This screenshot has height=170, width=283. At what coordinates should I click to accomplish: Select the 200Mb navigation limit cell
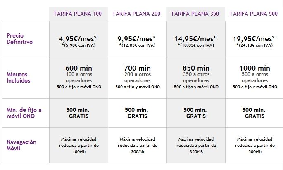(x=136, y=151)
